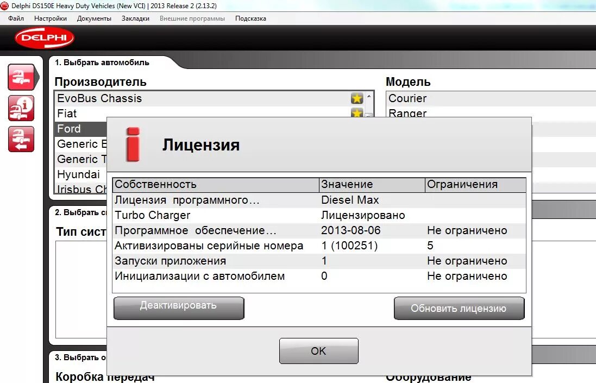This screenshot has width=596, height=383.
Task: Click the '2013-08-06' date value
Action: pyautogui.click(x=350, y=231)
